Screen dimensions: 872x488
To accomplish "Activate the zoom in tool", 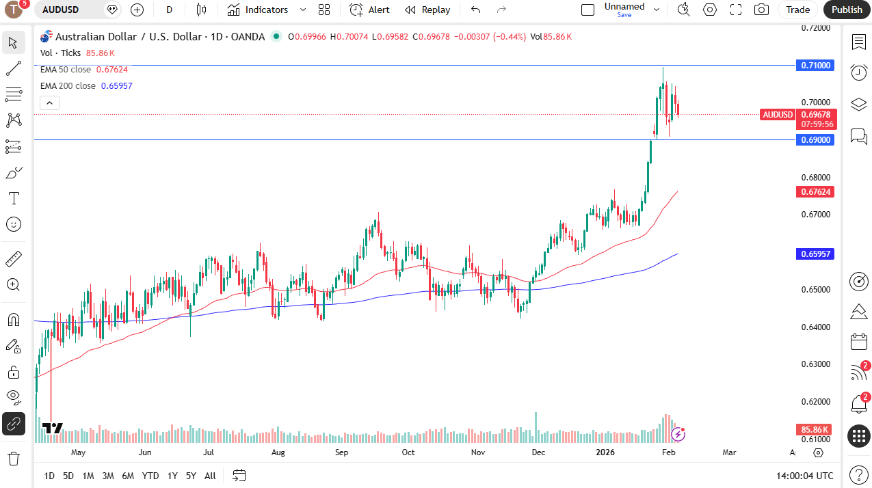I will [x=13, y=285].
